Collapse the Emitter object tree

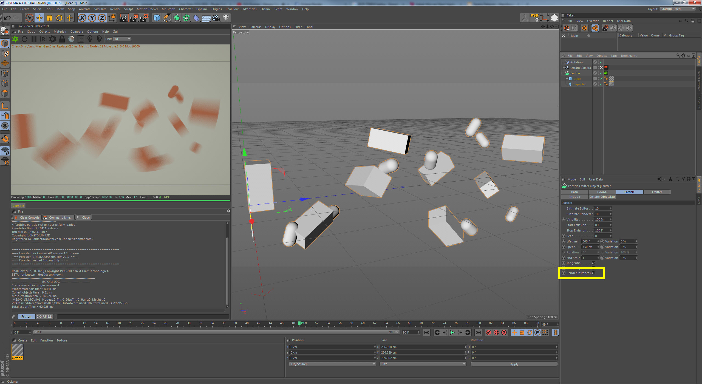(563, 73)
